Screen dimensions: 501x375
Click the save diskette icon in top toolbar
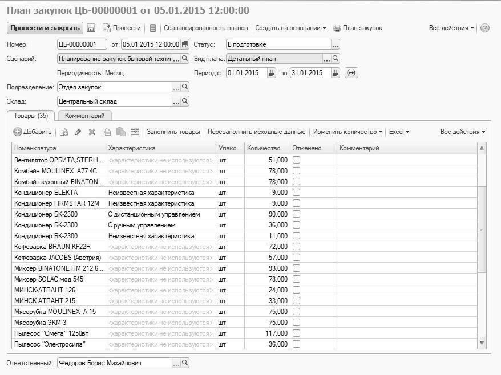[x=91, y=28]
